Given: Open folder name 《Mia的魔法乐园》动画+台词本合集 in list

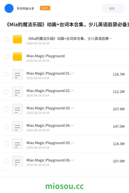Looking at the screenshot, I should (x=69, y=39).
